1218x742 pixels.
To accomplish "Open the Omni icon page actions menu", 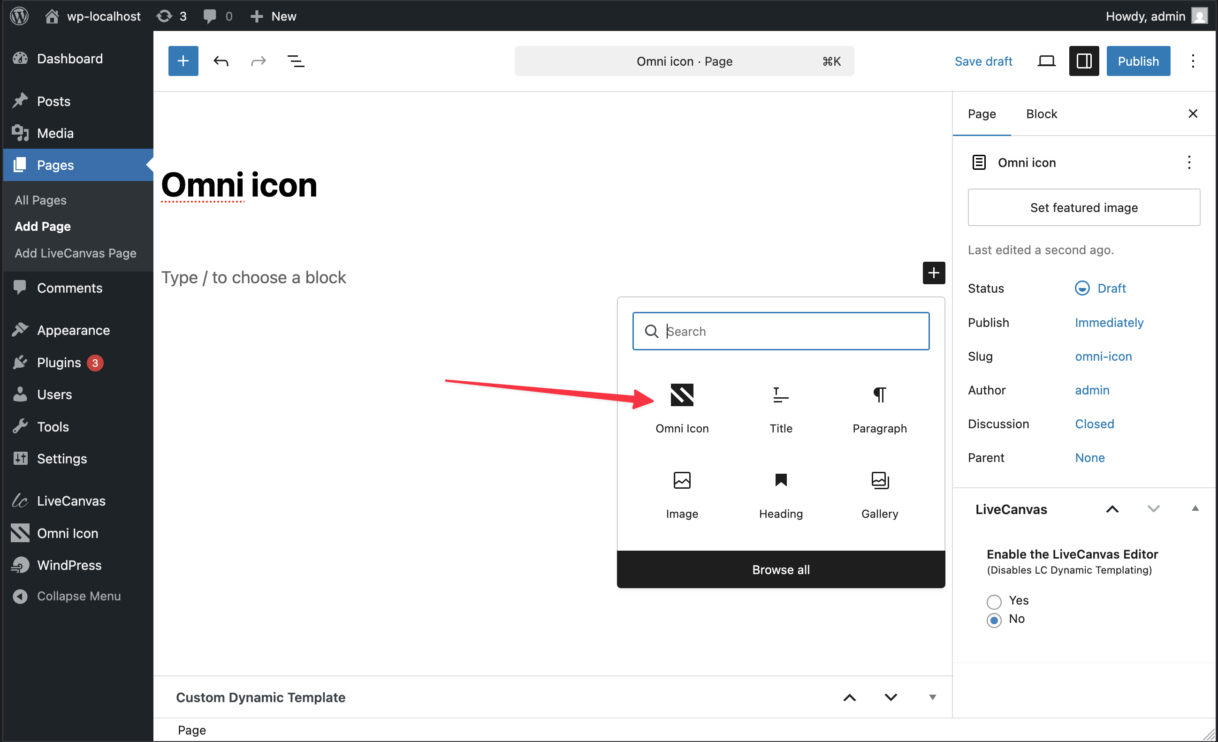I will 1189,163.
